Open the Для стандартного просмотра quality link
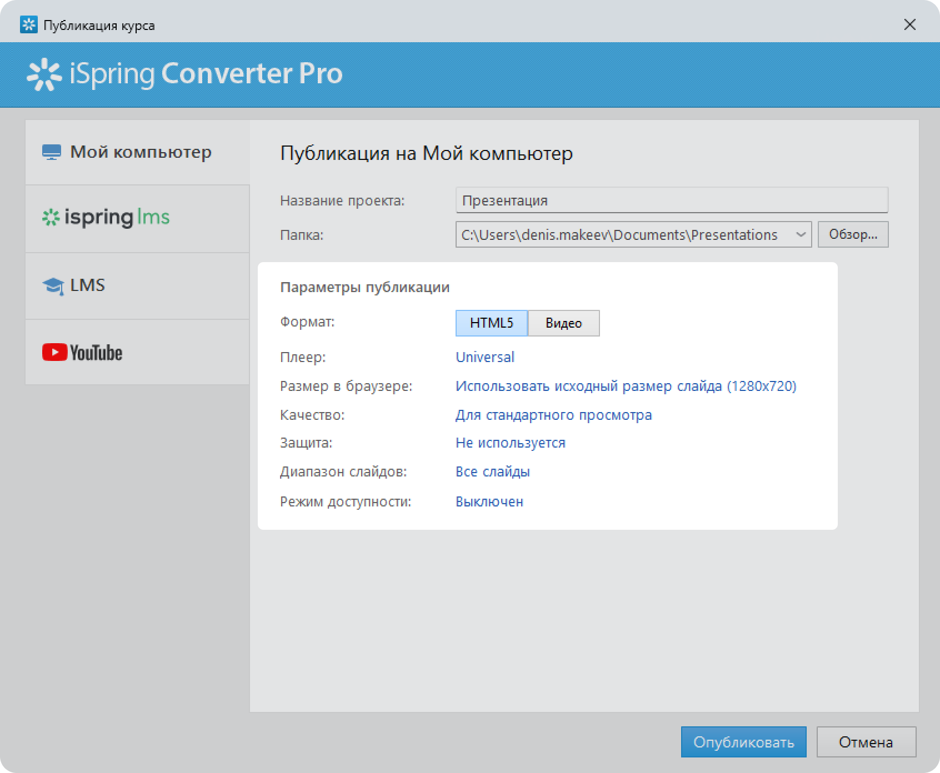This screenshot has width=940, height=773. click(x=554, y=415)
